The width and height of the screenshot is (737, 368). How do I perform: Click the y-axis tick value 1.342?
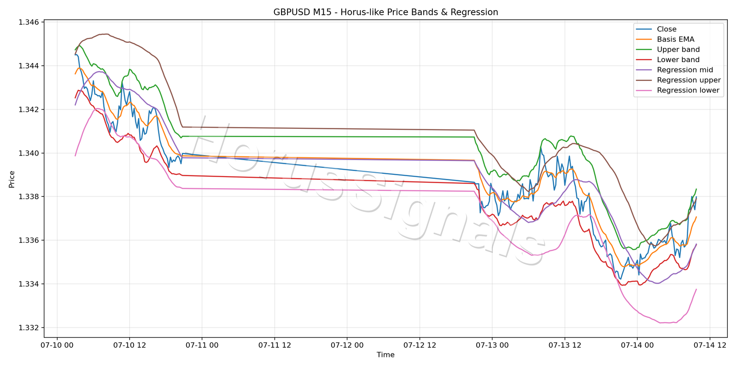coord(29,109)
